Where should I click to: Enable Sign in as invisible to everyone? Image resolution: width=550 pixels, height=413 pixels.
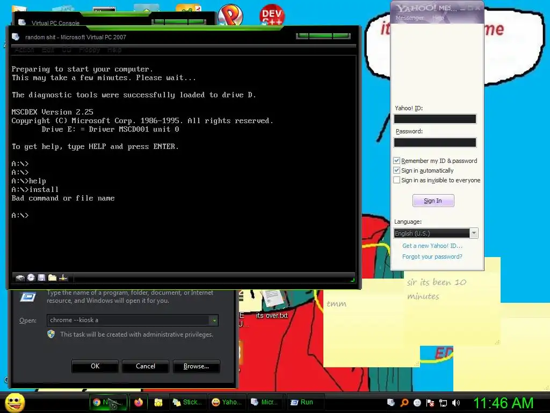tap(397, 180)
